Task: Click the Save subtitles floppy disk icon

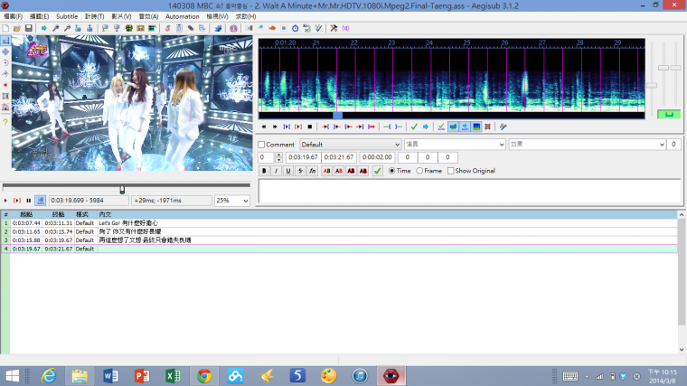Action: (x=29, y=28)
